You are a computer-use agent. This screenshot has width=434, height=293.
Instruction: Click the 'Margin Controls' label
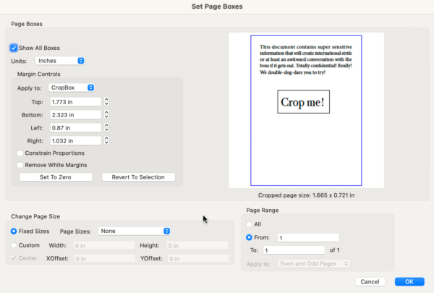pos(39,75)
